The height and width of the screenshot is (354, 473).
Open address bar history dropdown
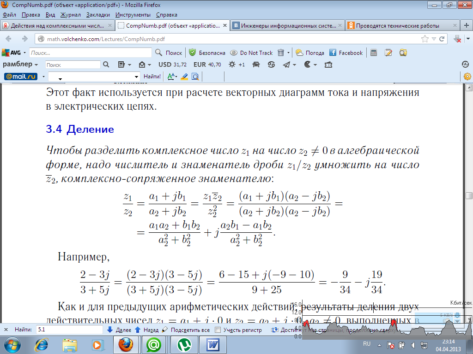[x=434, y=39]
